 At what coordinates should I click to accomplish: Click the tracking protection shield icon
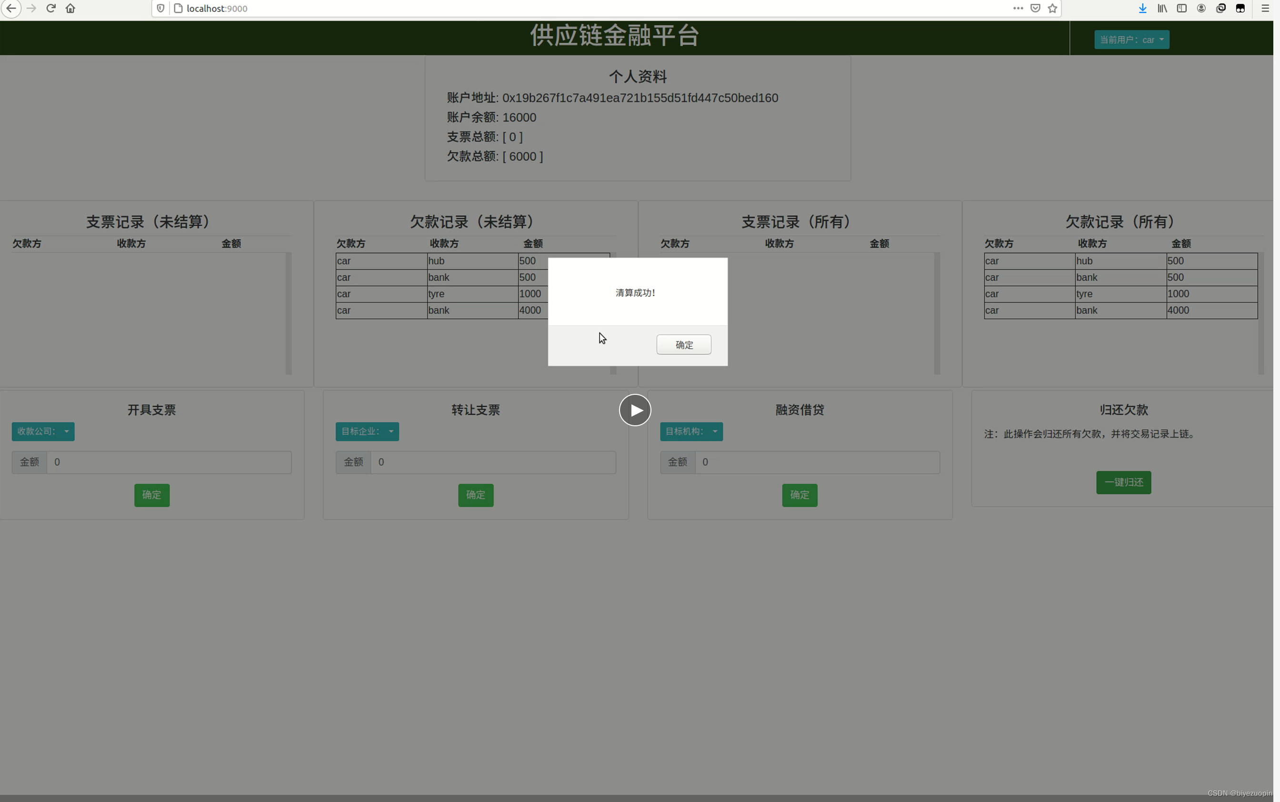(x=161, y=9)
